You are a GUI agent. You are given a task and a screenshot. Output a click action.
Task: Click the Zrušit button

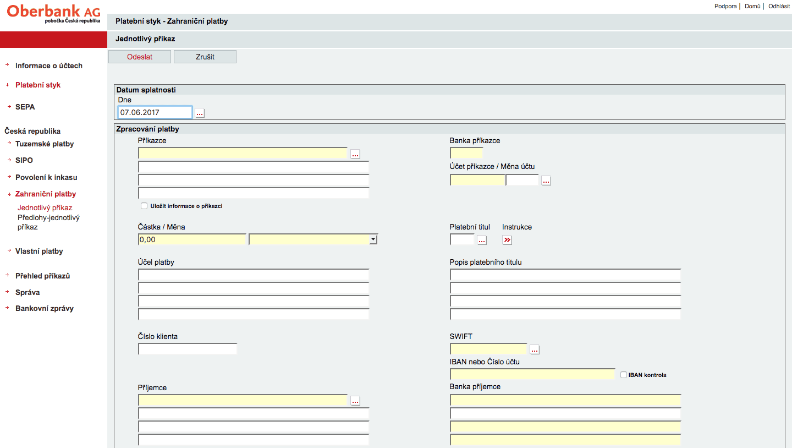pos(205,57)
